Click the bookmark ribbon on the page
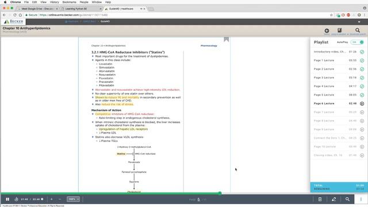 [226, 39]
